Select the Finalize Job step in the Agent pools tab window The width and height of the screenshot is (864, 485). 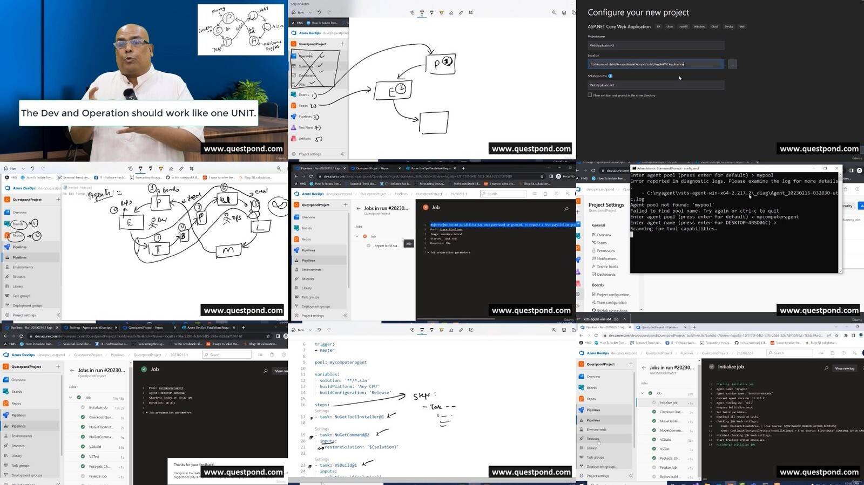(98, 476)
